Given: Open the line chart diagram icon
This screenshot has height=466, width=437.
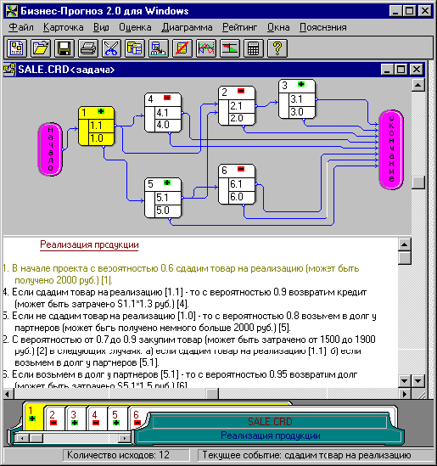Looking at the screenshot, I should coord(206,48).
